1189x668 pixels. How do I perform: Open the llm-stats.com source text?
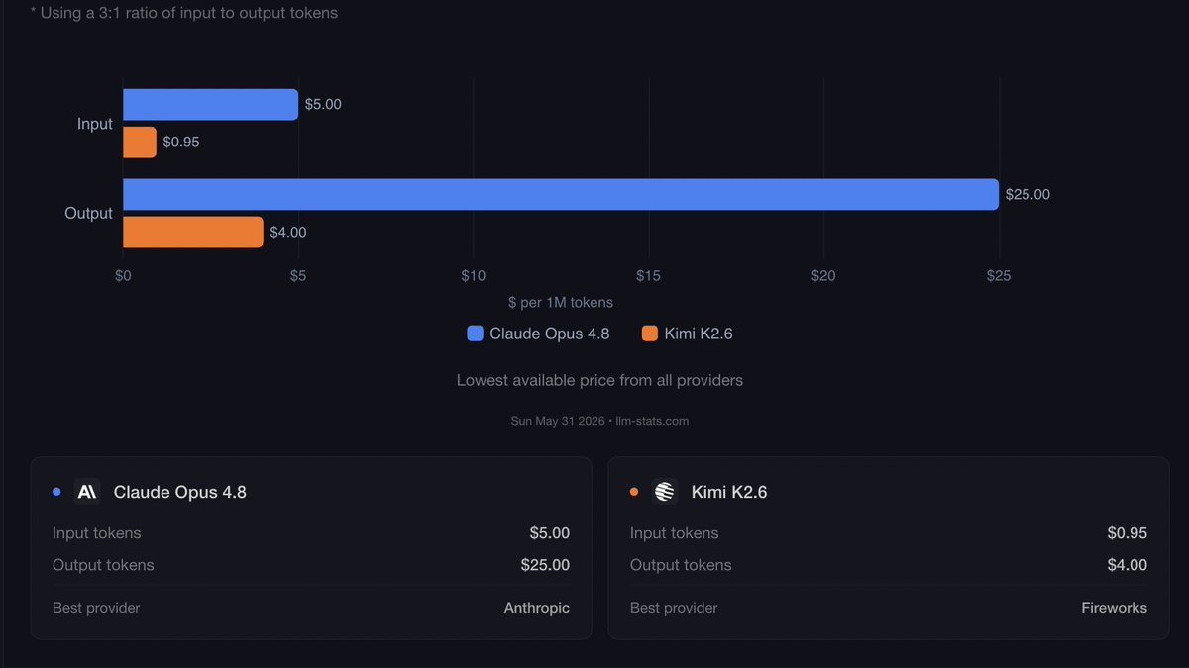tap(652, 421)
